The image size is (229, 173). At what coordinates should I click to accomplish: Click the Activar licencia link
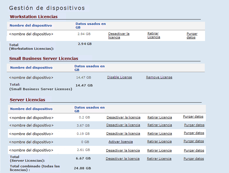[x=121, y=142]
